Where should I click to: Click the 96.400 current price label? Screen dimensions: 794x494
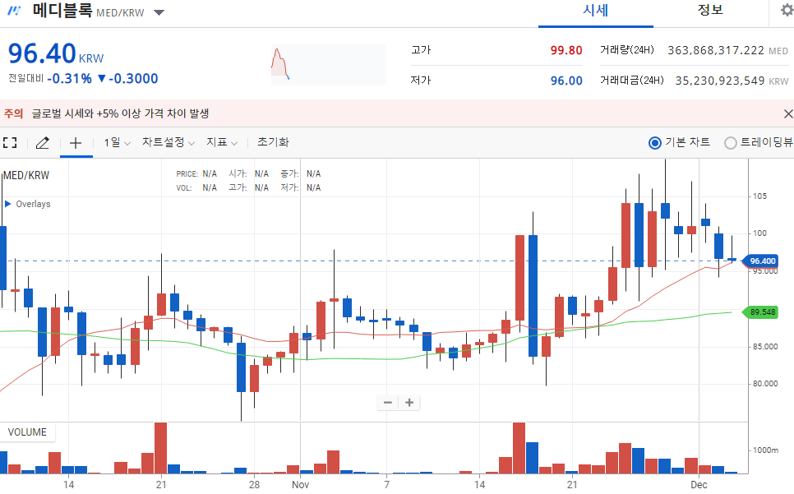point(760,261)
